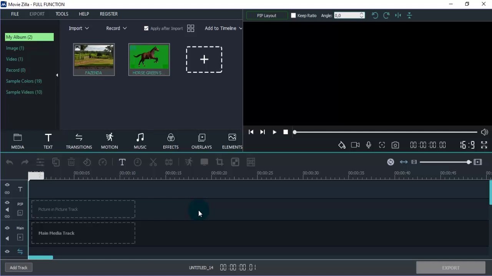Click the scissors split icon

pyautogui.click(x=153, y=162)
